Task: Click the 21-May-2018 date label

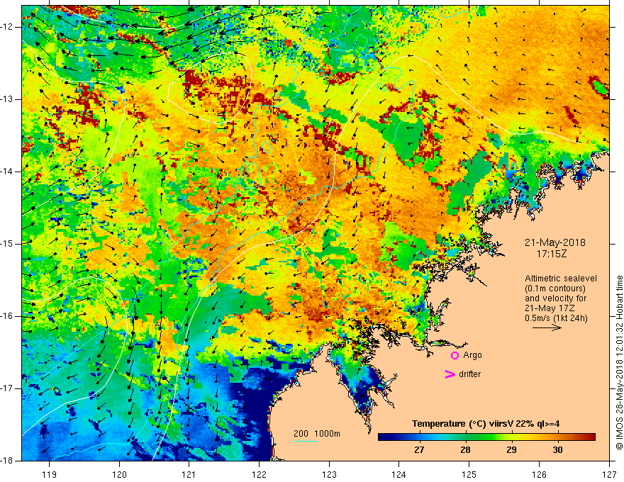Action: (555, 242)
